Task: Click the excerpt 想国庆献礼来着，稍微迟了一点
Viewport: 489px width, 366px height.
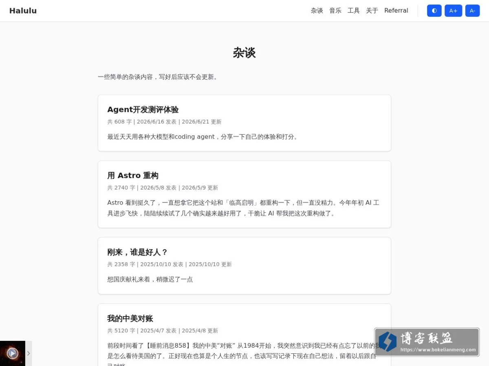Action: click(150, 279)
